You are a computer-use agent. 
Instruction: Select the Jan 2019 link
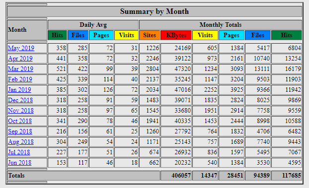[19, 90]
